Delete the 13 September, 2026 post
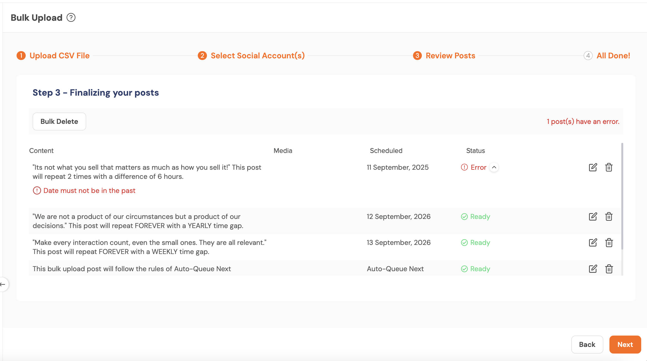The image size is (647, 361). (x=609, y=243)
